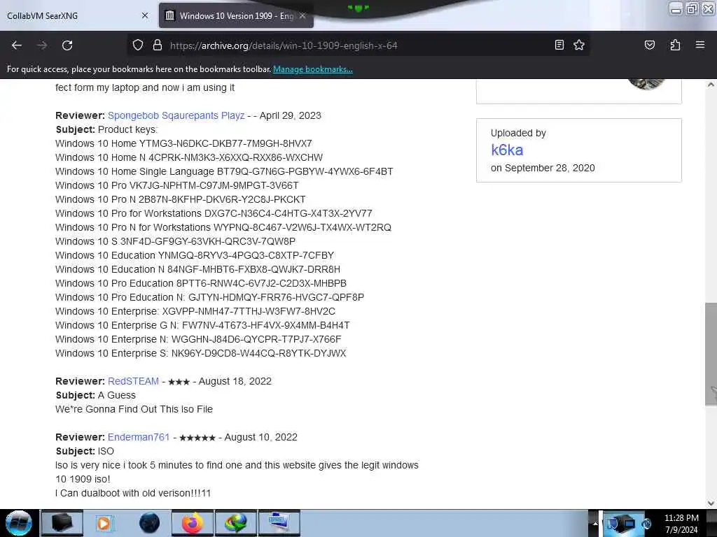Go back to the previous page

(x=17, y=45)
